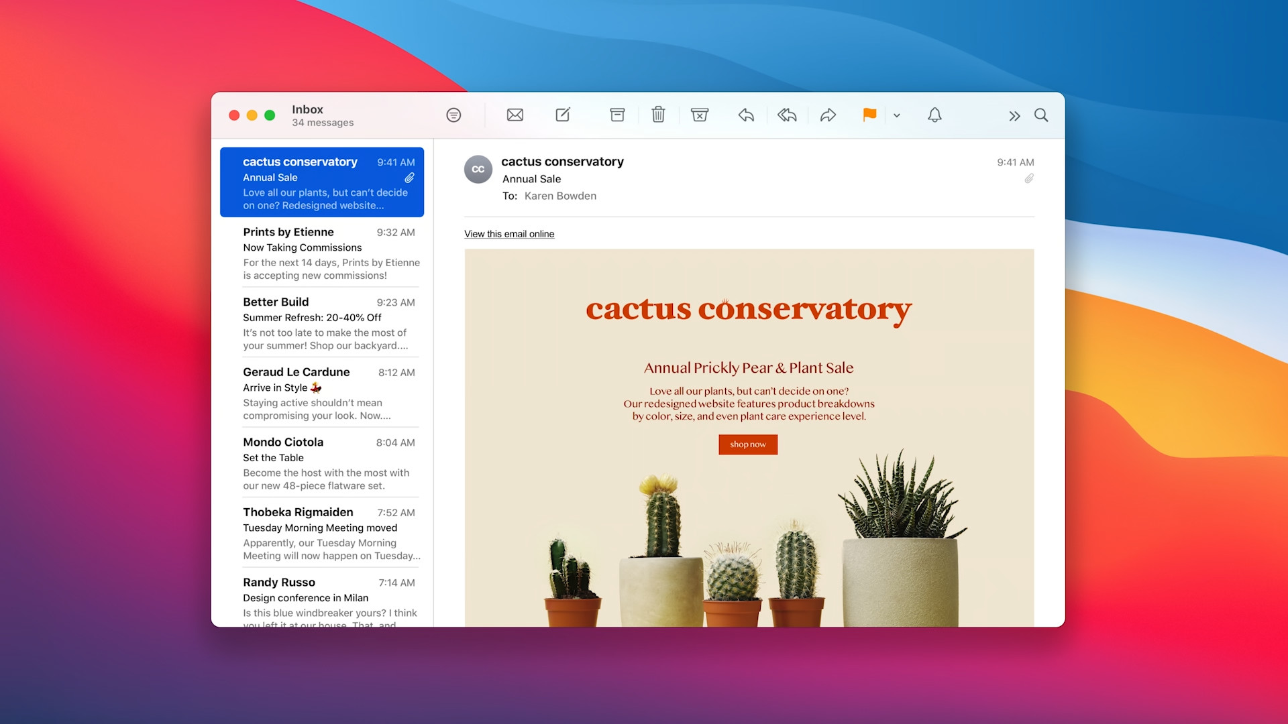
Task: Mark the message as junk
Action: coord(700,115)
